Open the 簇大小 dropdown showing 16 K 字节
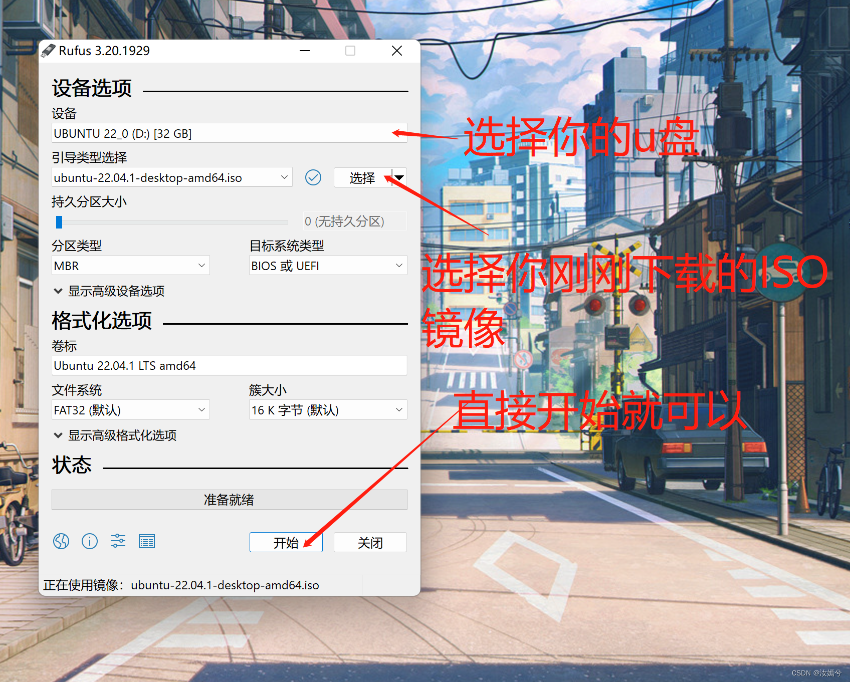Image resolution: width=850 pixels, height=682 pixels. [x=328, y=410]
